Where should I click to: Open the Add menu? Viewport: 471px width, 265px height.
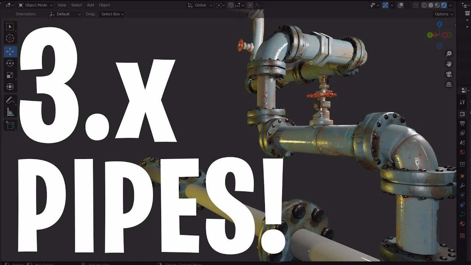[x=91, y=5]
